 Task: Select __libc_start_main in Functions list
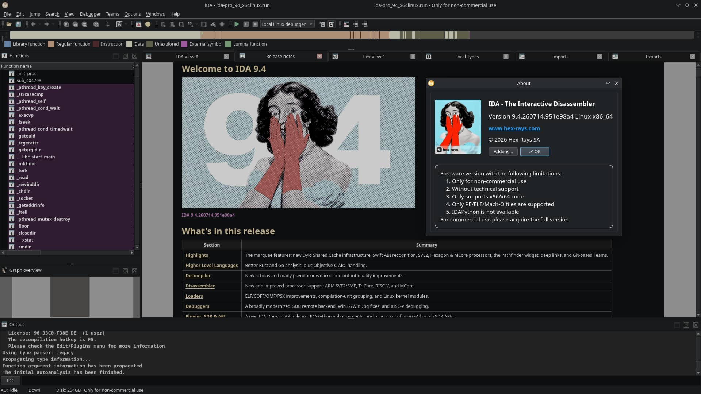72,157
